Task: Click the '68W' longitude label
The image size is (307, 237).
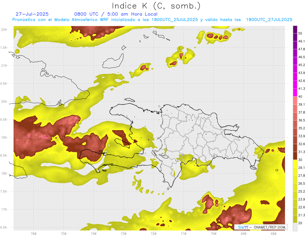Action: 273,234
